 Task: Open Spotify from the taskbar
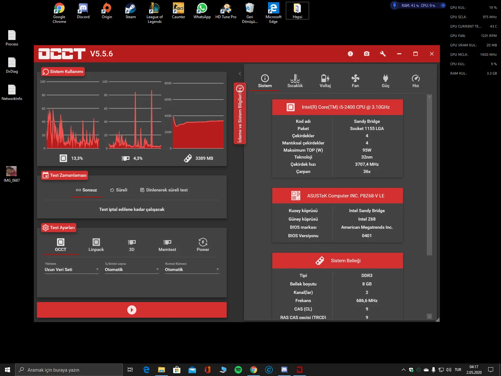point(238,370)
